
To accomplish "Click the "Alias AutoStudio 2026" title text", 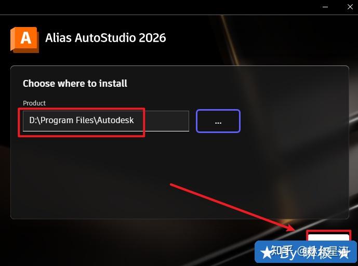I will 105,38.
